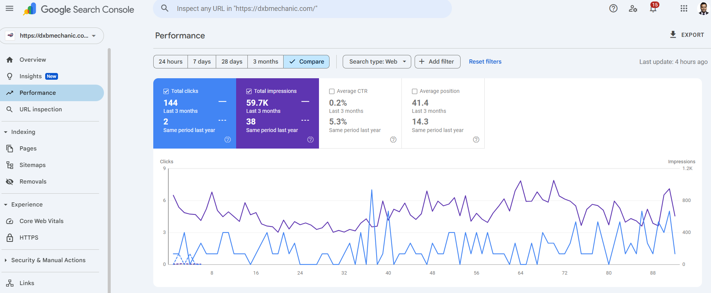Enable the Average position checkbox
The height and width of the screenshot is (293, 711).
tap(415, 91)
